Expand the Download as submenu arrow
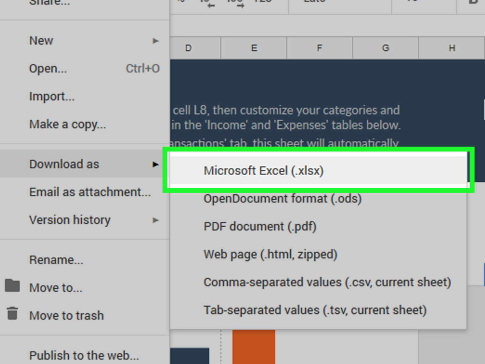The width and height of the screenshot is (485, 364). click(156, 164)
